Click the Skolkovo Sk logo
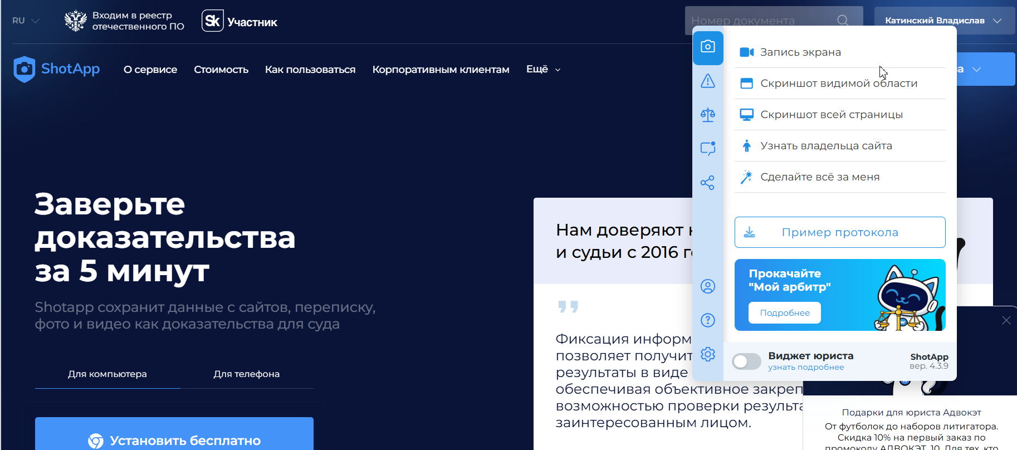The height and width of the screenshot is (450, 1017). tap(213, 21)
